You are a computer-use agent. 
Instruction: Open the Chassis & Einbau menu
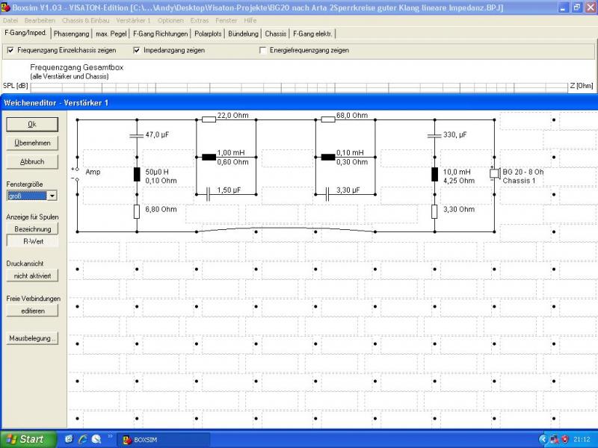click(x=85, y=21)
